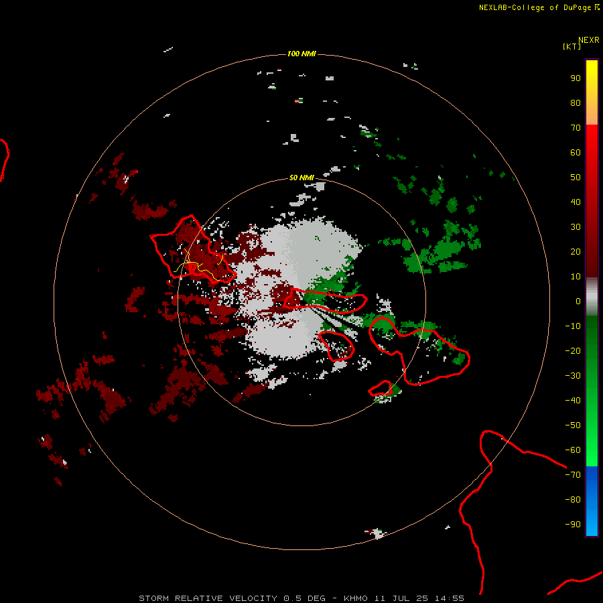Click the -70 knot scale value
This screenshot has height=603, width=603.
click(573, 475)
